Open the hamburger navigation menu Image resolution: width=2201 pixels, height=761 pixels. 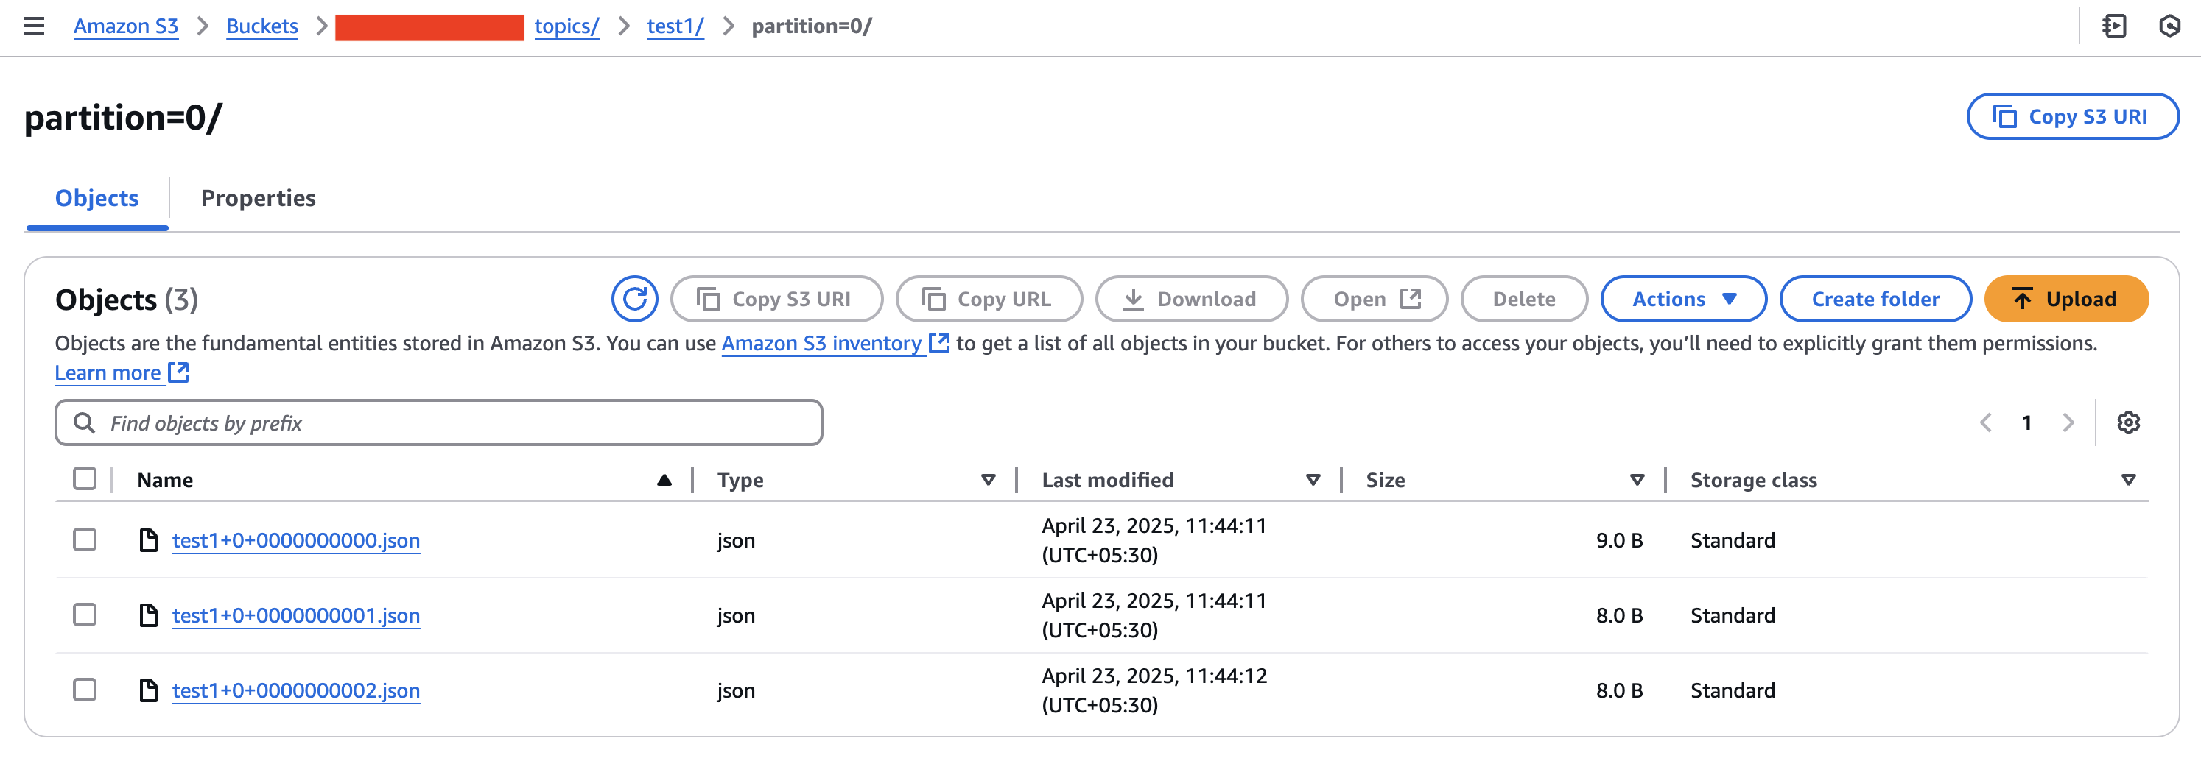(x=33, y=26)
